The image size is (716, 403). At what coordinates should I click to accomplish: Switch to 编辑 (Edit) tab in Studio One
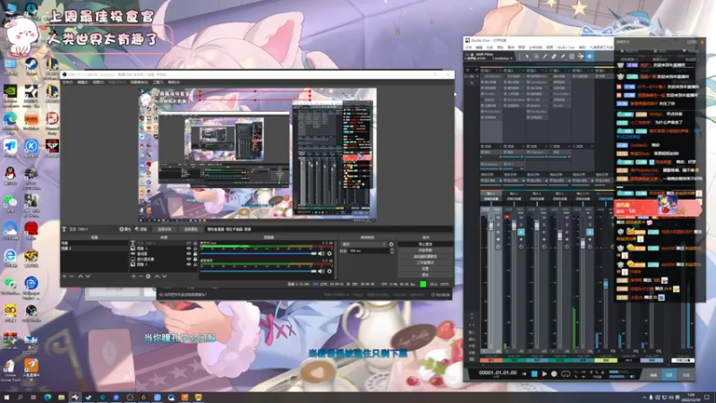653,375
